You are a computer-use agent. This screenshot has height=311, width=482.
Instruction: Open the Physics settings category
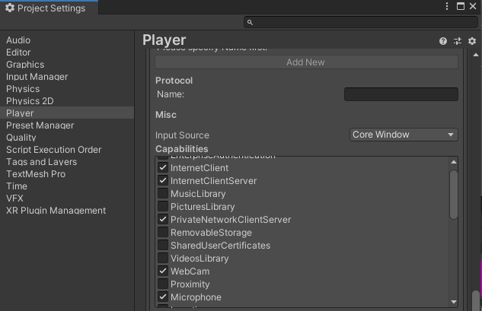point(67,89)
